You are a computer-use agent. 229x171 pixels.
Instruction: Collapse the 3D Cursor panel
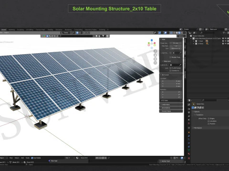165,75
